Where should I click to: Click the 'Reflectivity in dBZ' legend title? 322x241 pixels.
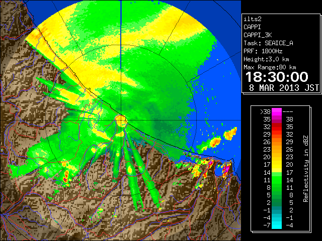coord(305,169)
